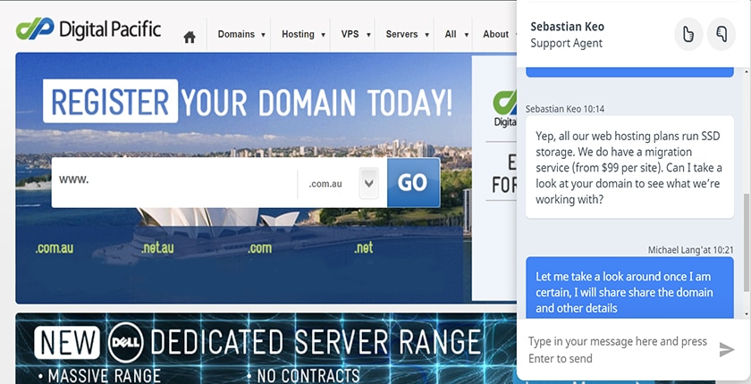Click the Dell logo in banner

click(x=125, y=342)
